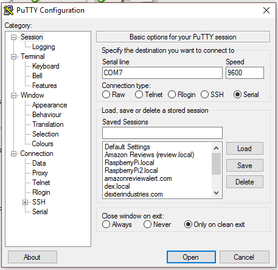Open the Telnet category in tree
This screenshot has height=270, width=278.
tap(41, 183)
